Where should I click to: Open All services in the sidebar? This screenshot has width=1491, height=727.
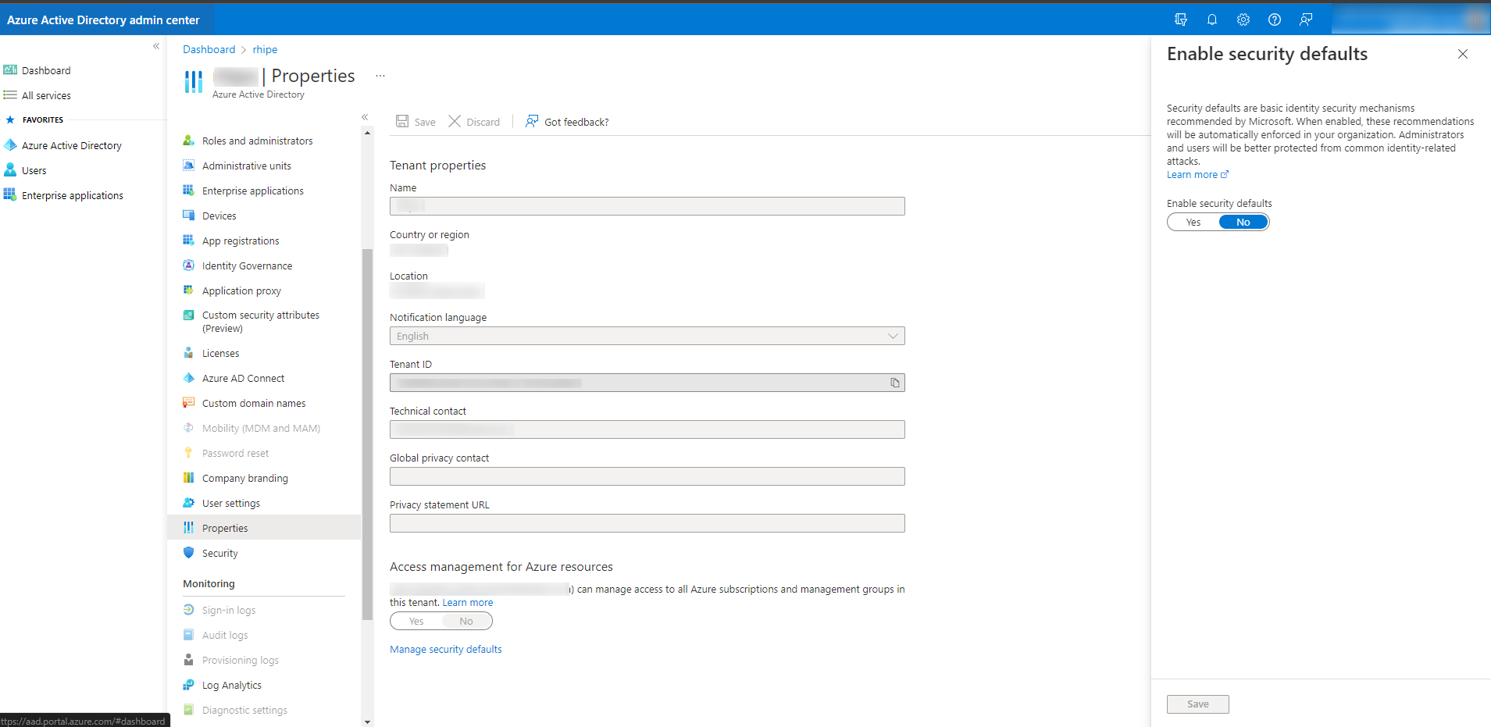click(46, 94)
